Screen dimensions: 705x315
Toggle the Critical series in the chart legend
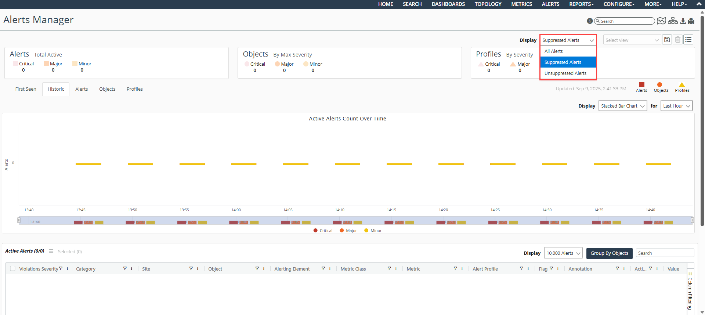click(323, 231)
